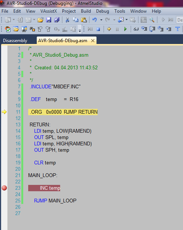Click the Step Over icon

point(152,29)
